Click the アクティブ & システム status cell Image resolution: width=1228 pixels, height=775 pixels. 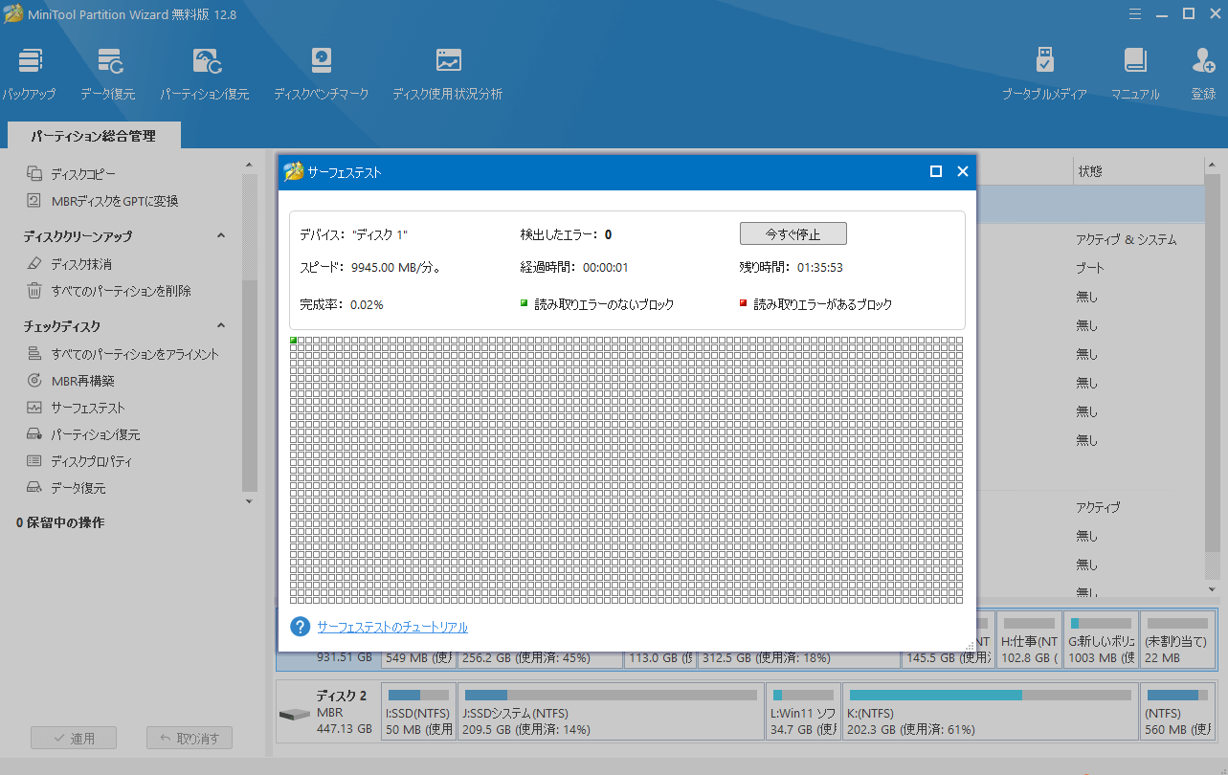(x=1126, y=239)
